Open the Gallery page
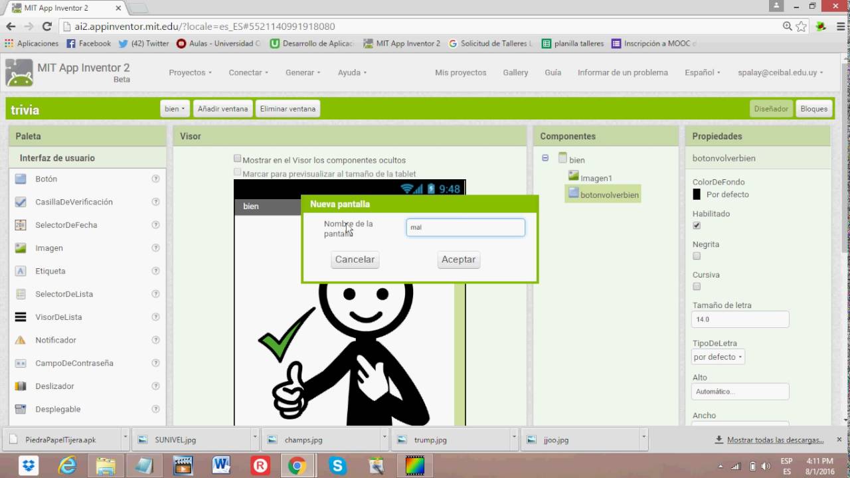Image resolution: width=850 pixels, height=478 pixels. coord(515,72)
